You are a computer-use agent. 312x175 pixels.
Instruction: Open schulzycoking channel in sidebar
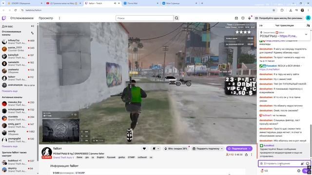tap(19, 111)
